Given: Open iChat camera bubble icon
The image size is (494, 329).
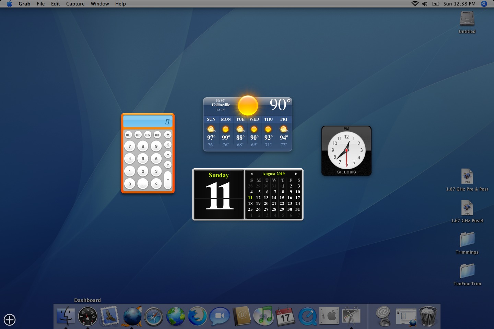Looking at the screenshot, I should tap(220, 316).
